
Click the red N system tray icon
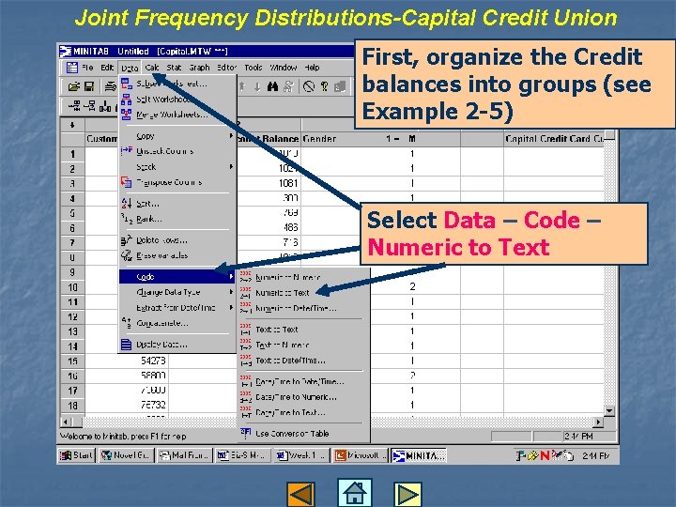[545, 455]
